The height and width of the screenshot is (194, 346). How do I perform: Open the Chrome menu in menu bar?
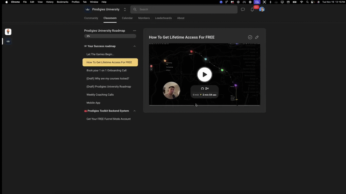(15, 2)
